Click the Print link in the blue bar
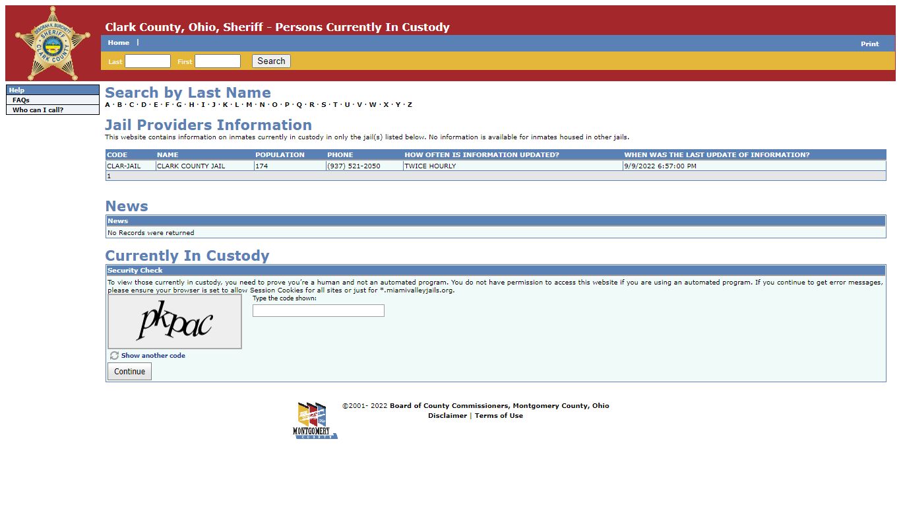 coord(869,44)
